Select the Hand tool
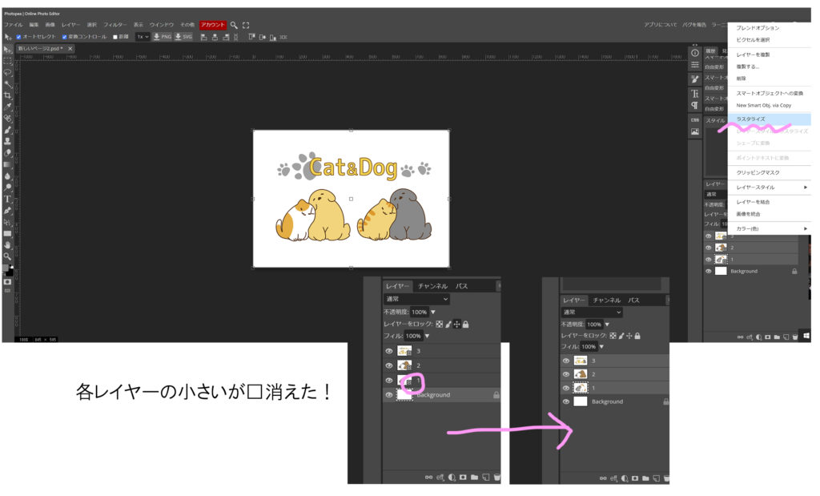This screenshot has width=820, height=496. click(x=7, y=244)
